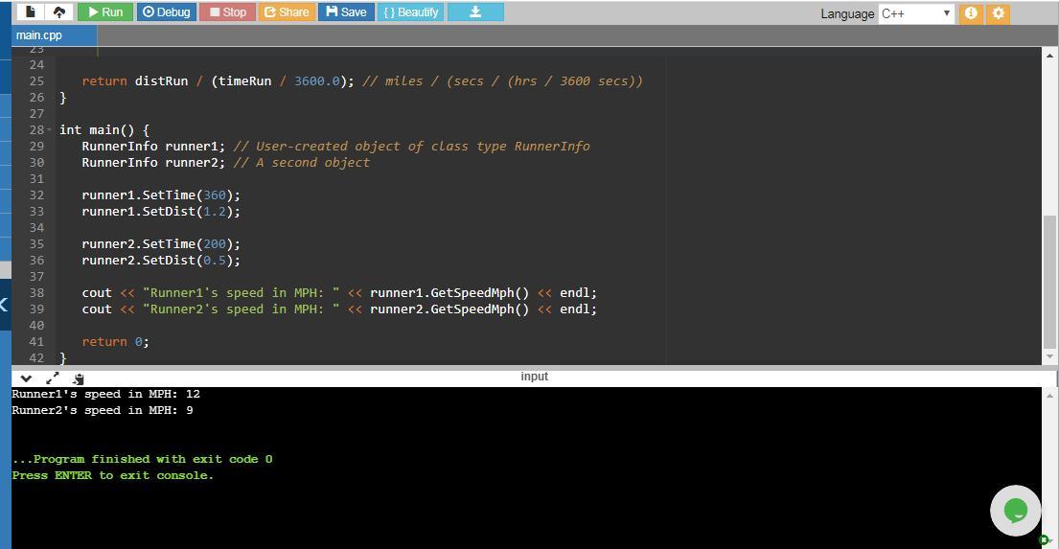Screen dimensions: 1059x549
Task: Save the code with the Save button
Action: click(346, 12)
